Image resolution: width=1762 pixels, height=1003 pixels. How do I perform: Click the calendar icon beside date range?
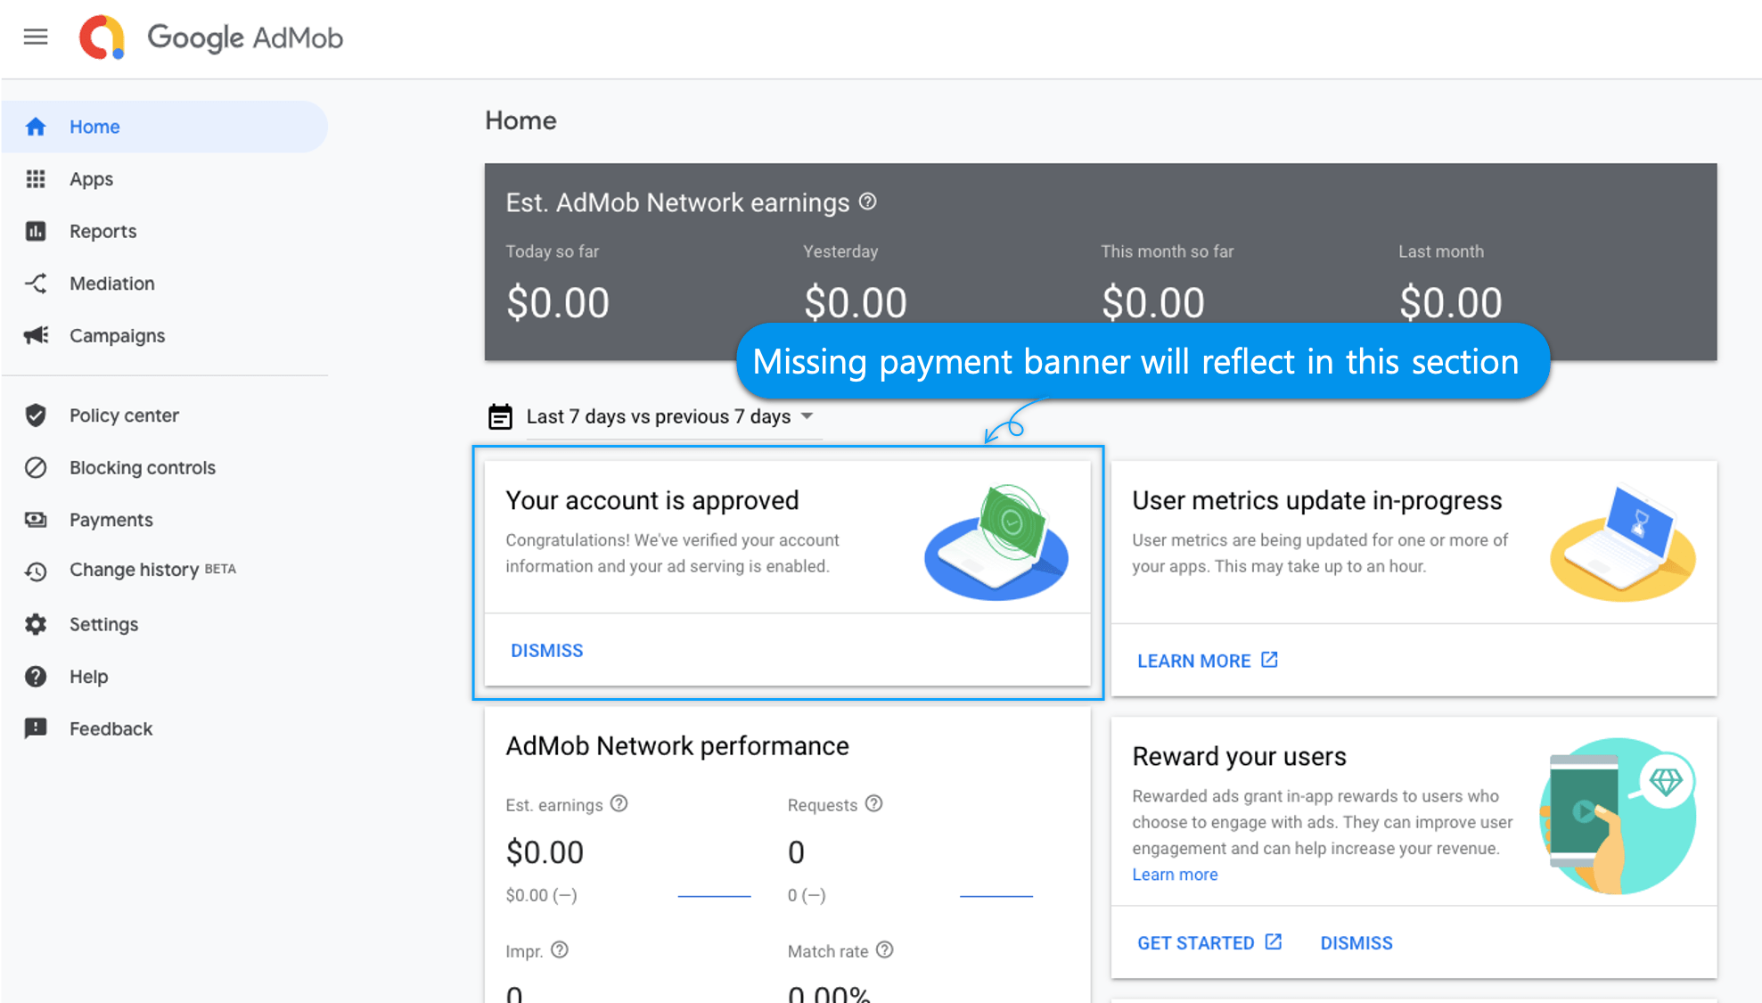click(500, 416)
